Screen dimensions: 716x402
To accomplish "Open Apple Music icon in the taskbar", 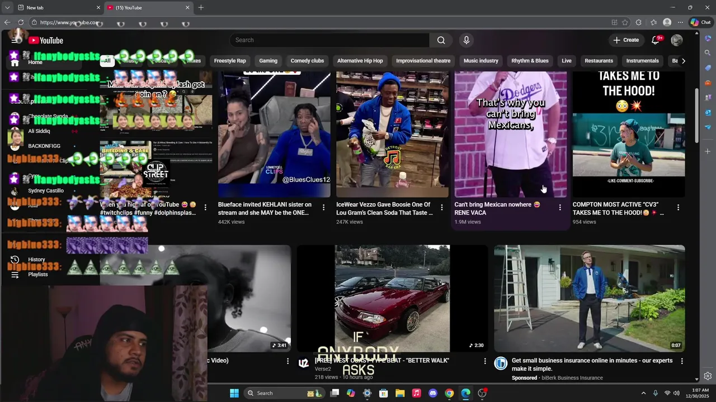I will pos(416,393).
